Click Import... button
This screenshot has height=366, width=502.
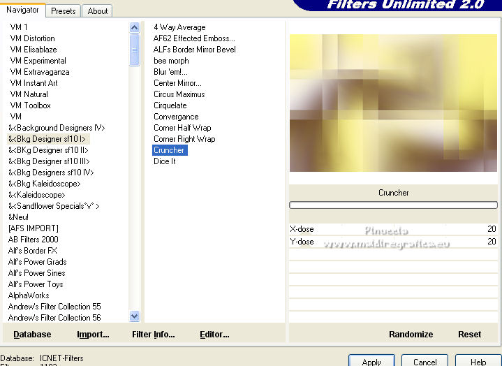click(x=93, y=335)
